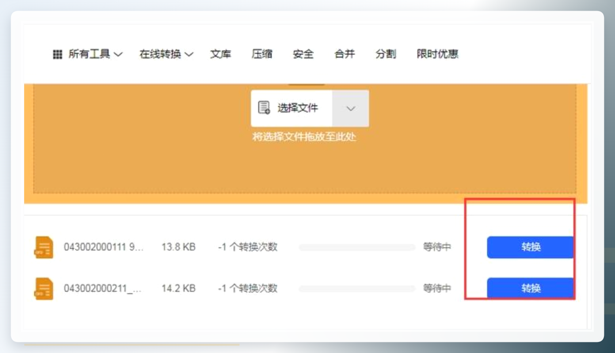Click -1 个转换次数 in 14.2 KB row

[x=248, y=288]
